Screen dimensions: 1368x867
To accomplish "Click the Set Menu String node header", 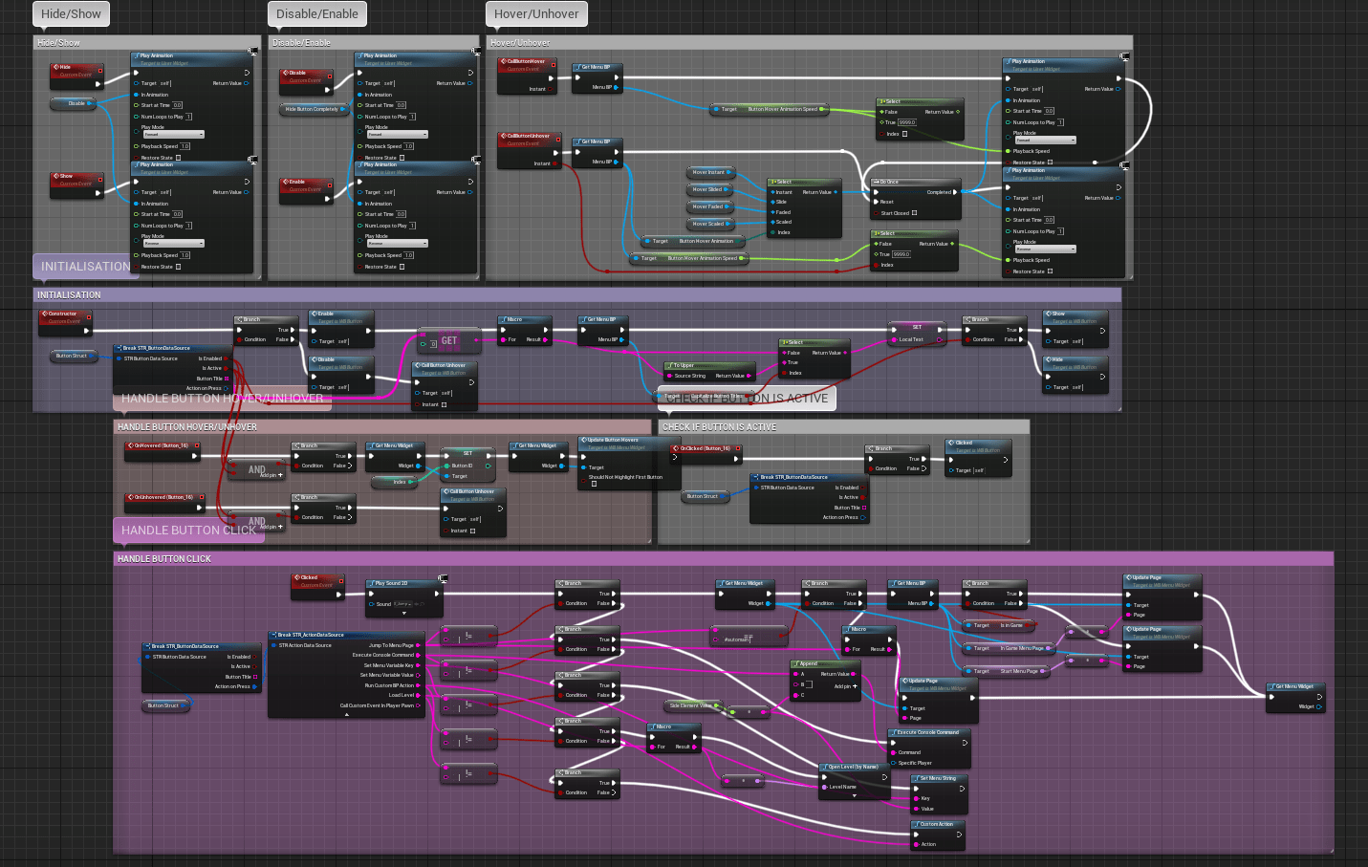I will coord(937,778).
